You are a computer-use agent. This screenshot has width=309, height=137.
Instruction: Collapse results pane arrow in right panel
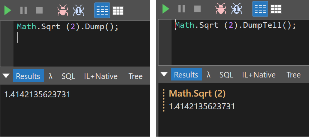(164, 74)
